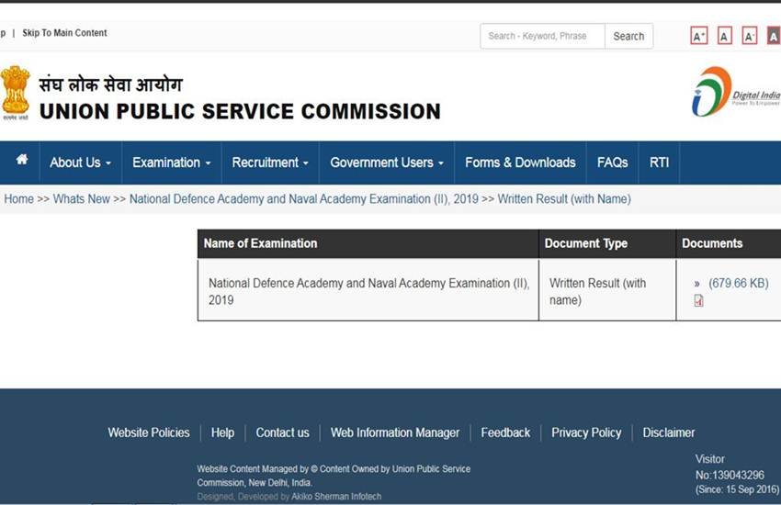Expand the Examination dropdown menu
The width and height of the screenshot is (781, 505).
tap(171, 163)
